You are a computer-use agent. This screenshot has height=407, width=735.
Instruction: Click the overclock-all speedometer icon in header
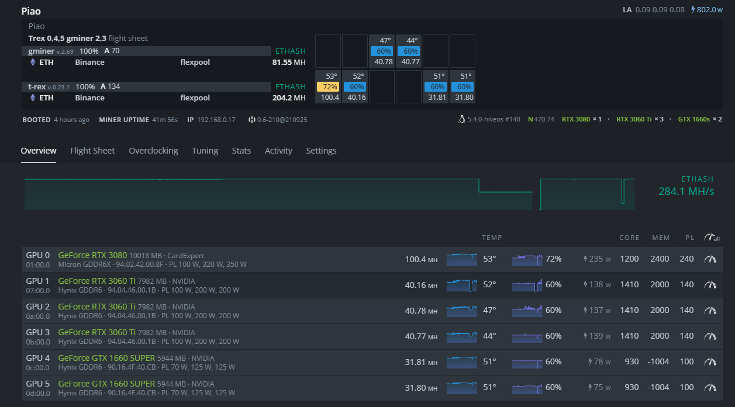[712, 238]
